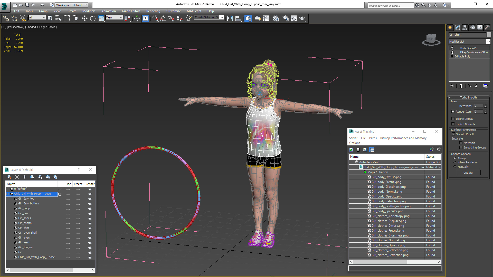Viewport: 493px width, 277px height.
Task: Click the Mirror tool icon
Action: click(230, 18)
